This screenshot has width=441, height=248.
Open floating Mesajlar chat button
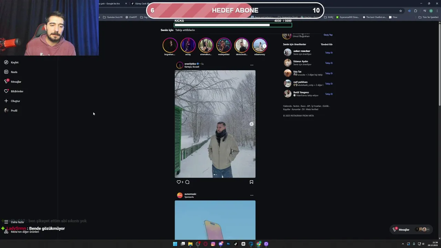411,229
